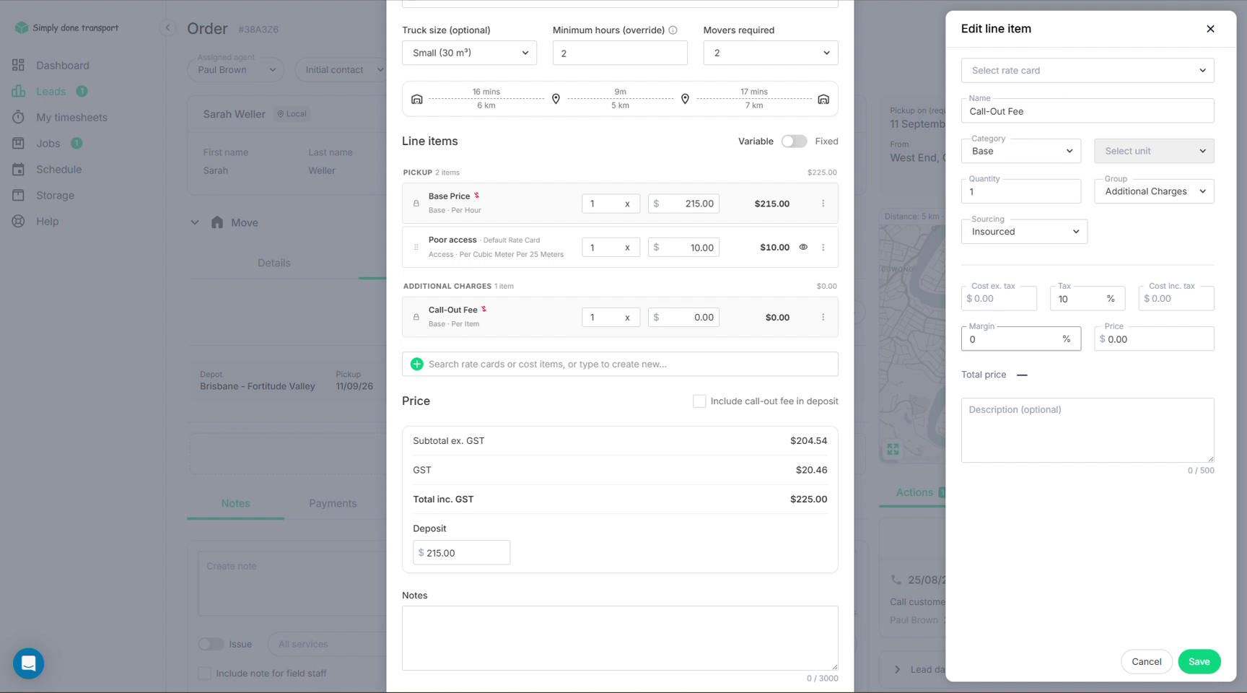The image size is (1247, 693).
Task: Toggle Poor access visibility eye icon
Action: (x=803, y=247)
